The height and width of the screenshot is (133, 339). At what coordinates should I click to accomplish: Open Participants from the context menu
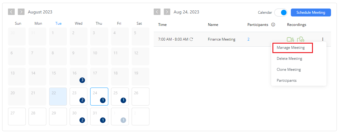[x=287, y=81]
